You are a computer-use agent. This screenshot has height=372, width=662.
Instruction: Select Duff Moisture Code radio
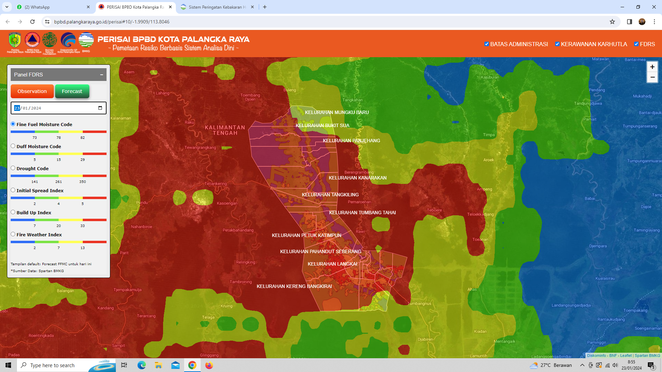(x=13, y=146)
